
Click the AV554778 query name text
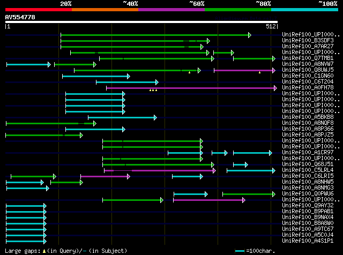pos(20,17)
